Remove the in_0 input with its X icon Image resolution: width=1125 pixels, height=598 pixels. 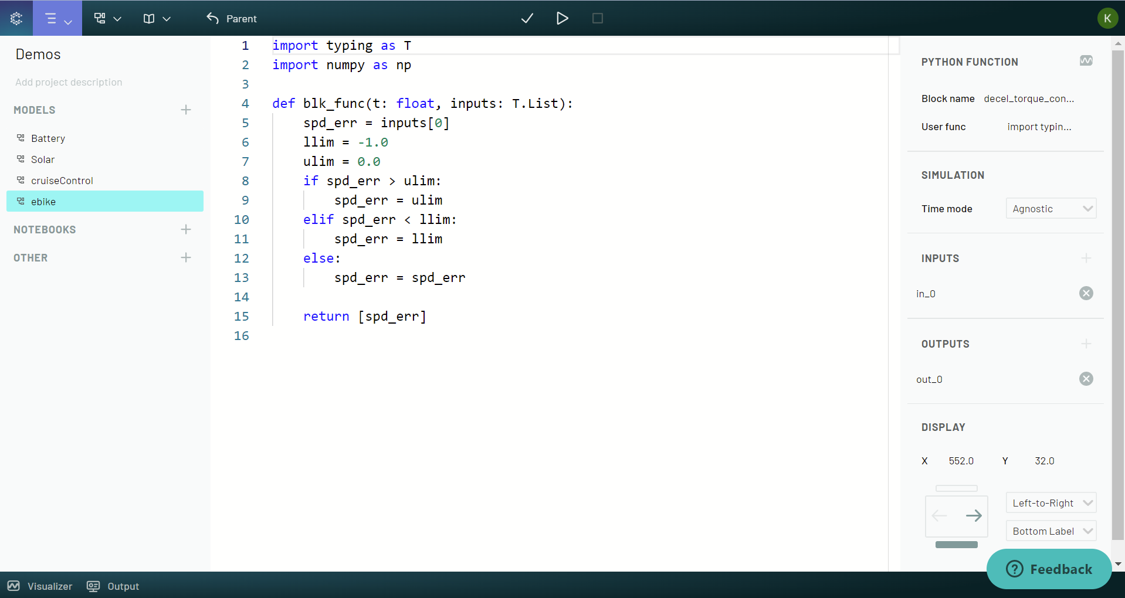(x=1086, y=293)
